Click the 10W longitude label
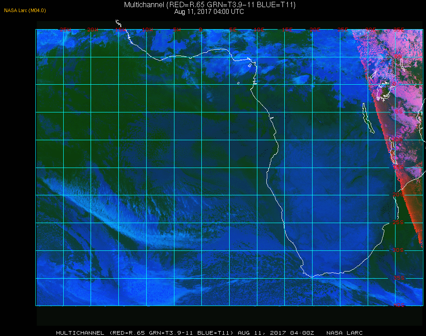The image size is (426, 336). 148,30
